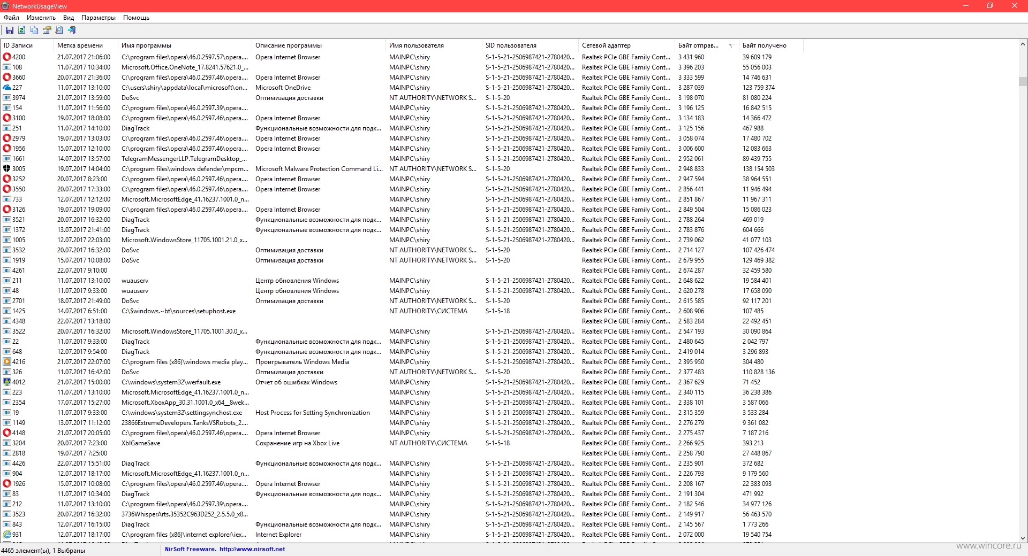Select the NT AUTHORITY\СИСТЕМА cell of record 1425
The height and width of the screenshot is (556, 1028).
(428, 311)
